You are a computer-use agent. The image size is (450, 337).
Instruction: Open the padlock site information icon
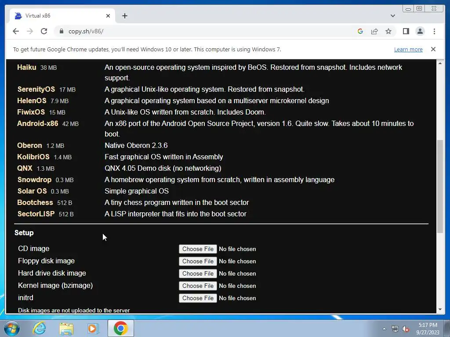pos(61,31)
